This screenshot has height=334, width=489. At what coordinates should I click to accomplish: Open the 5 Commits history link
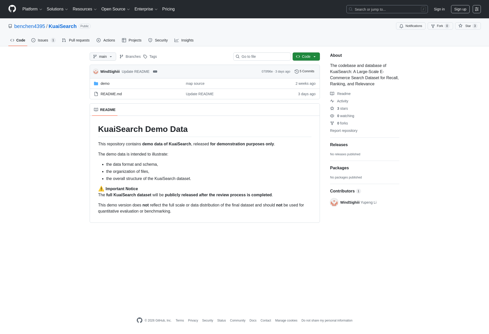(x=305, y=72)
